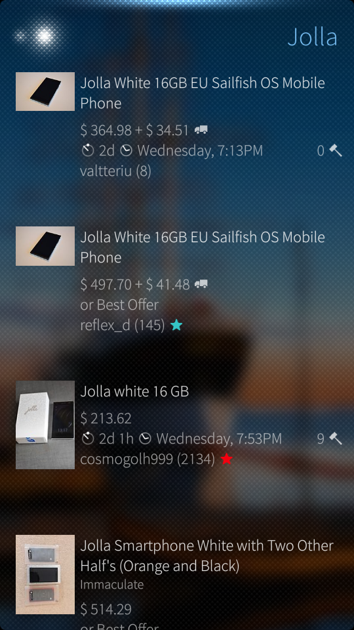
Task: Click the bid hammer icon showing 9 bids
Action: tap(336, 438)
